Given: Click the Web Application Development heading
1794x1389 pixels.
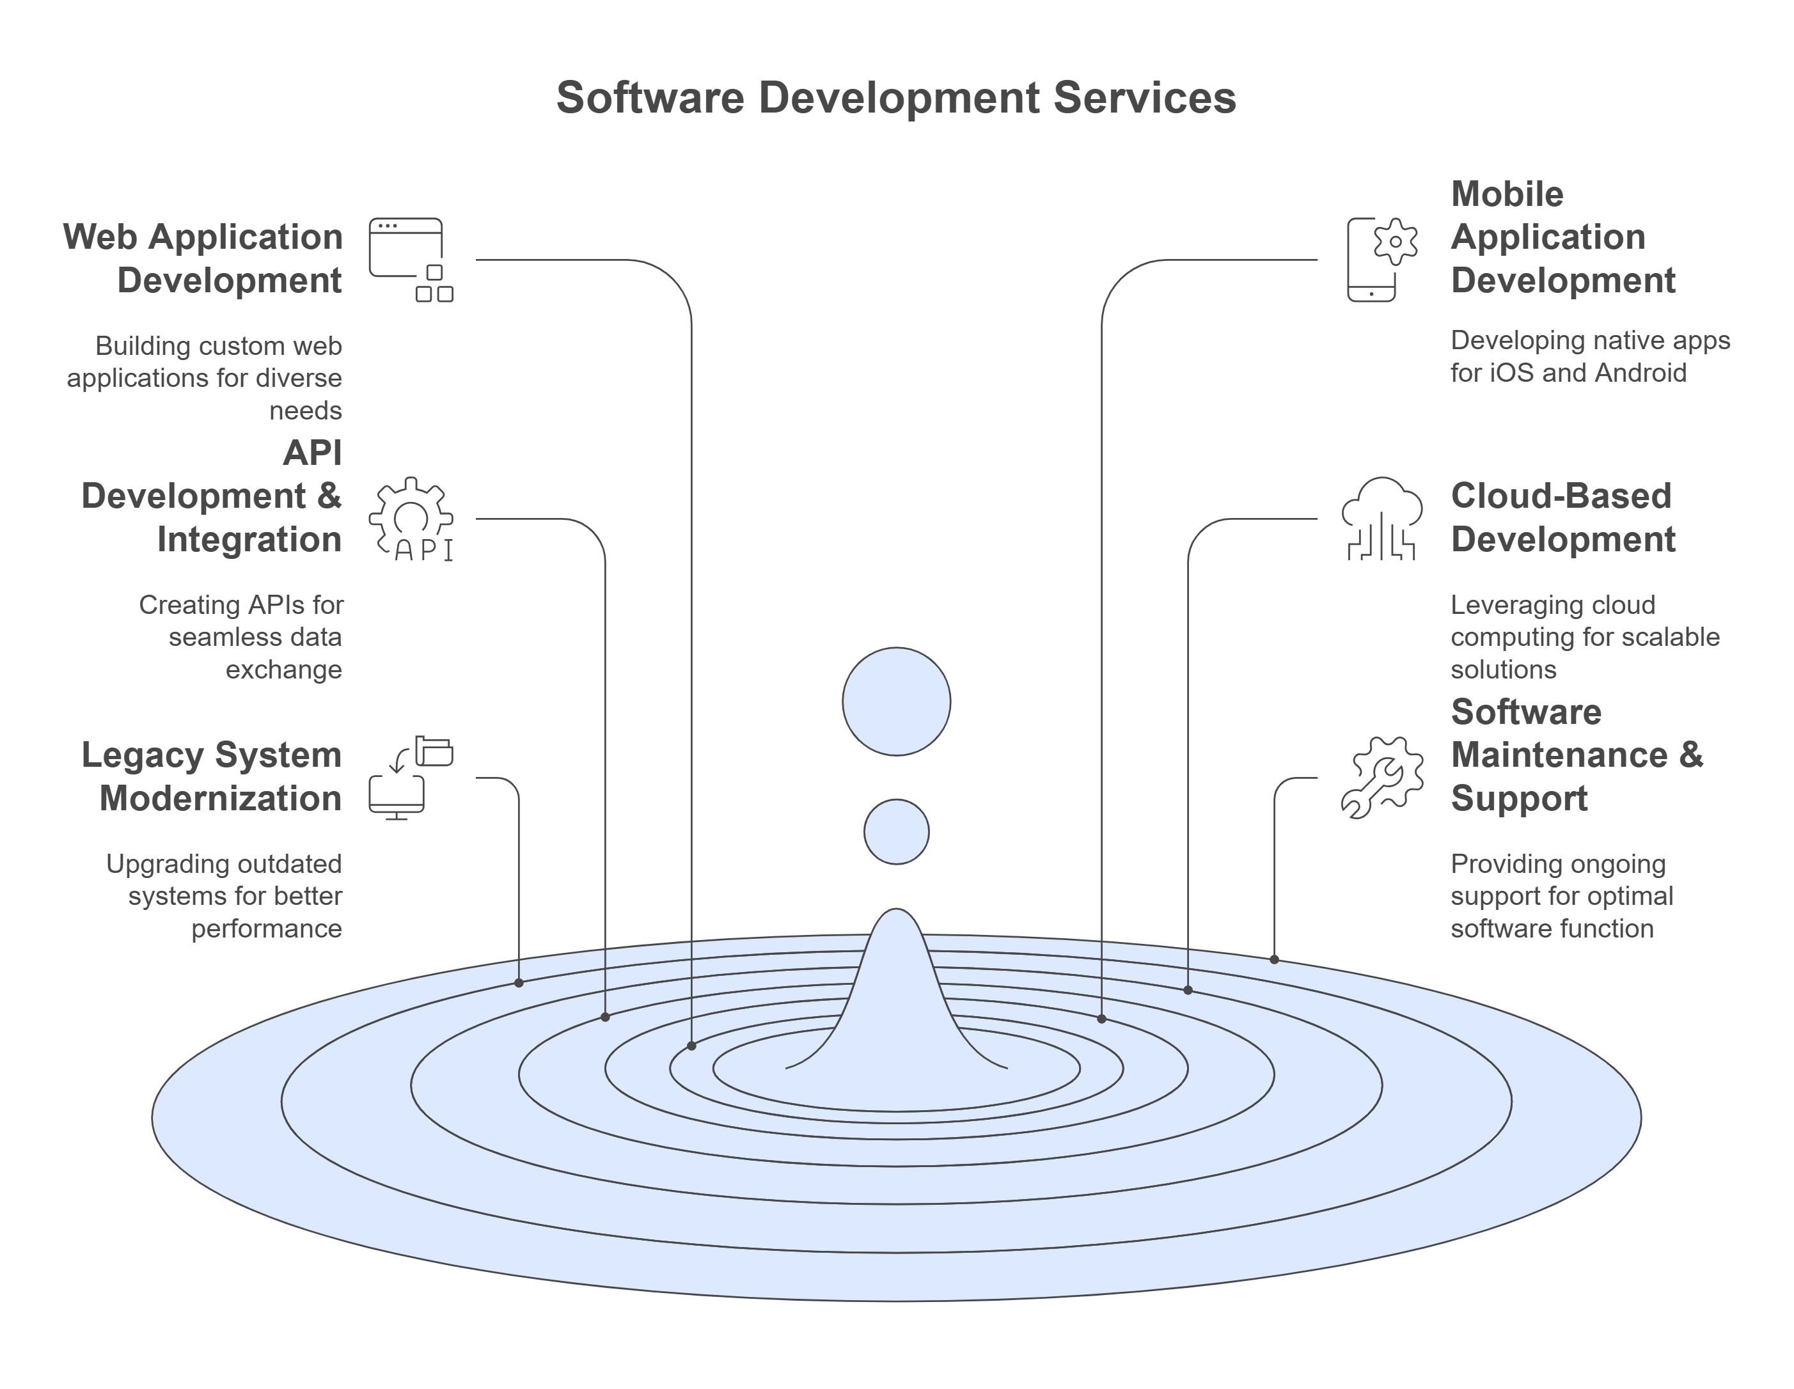Looking at the screenshot, I should click(x=203, y=258).
